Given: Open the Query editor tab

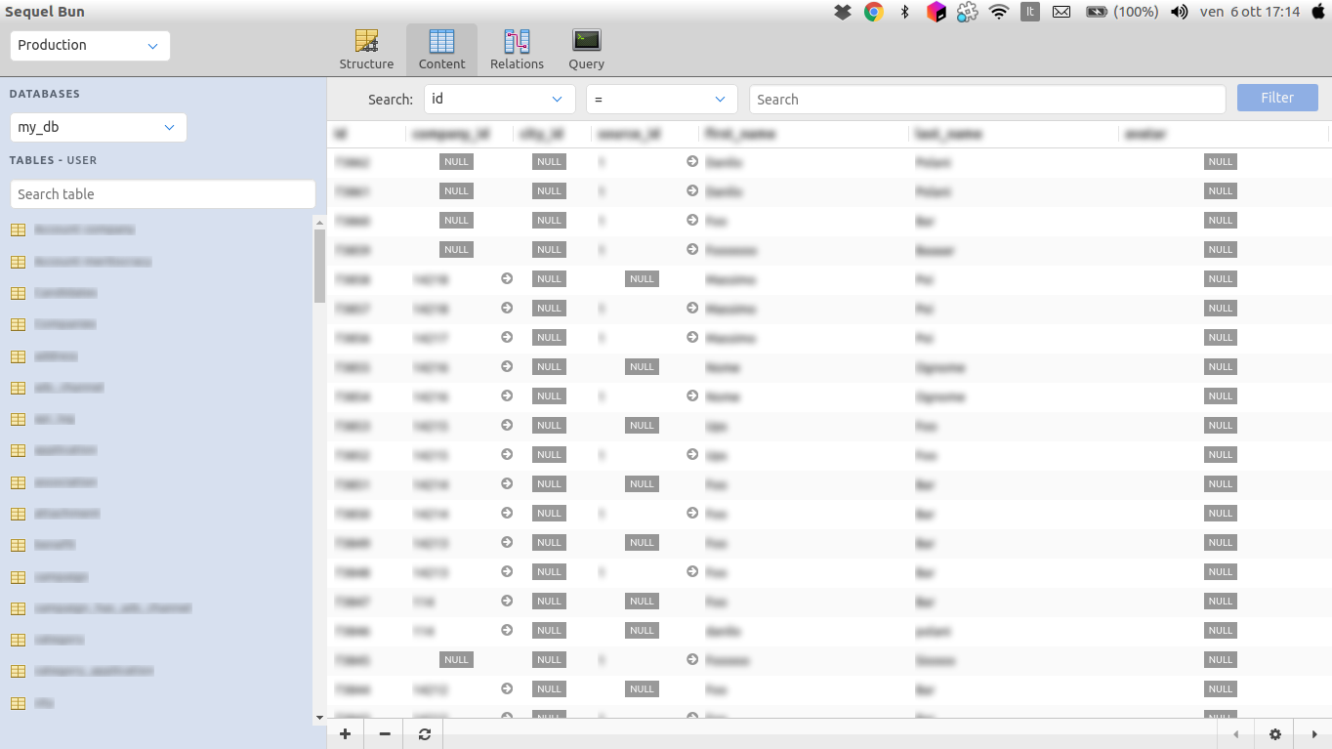Looking at the screenshot, I should [x=586, y=50].
